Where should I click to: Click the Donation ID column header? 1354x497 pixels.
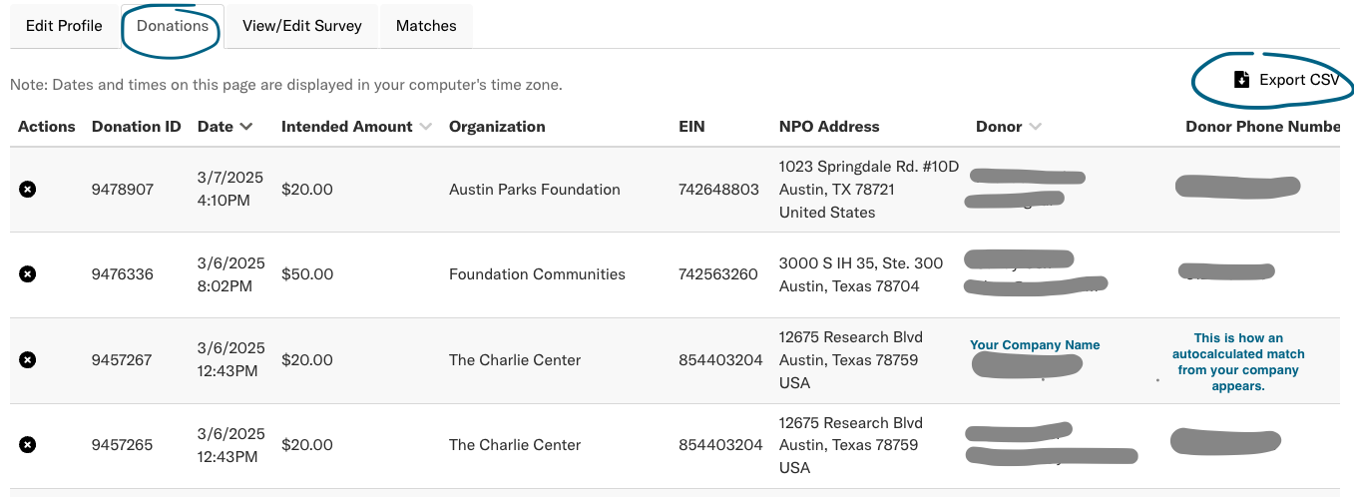pyautogui.click(x=137, y=127)
